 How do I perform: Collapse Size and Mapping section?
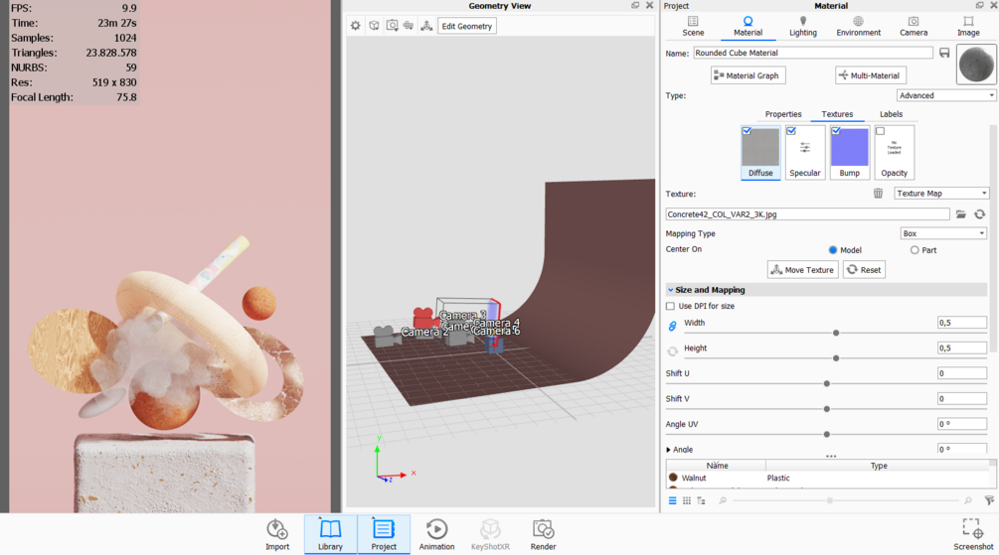(670, 290)
